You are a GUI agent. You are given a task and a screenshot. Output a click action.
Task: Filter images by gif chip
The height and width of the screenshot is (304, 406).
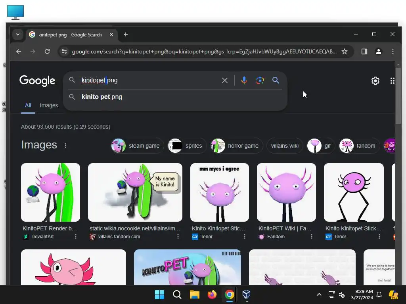click(x=321, y=146)
